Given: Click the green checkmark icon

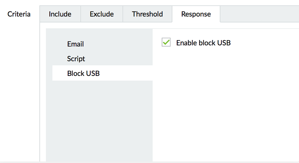Looking at the screenshot, I should 166,42.
